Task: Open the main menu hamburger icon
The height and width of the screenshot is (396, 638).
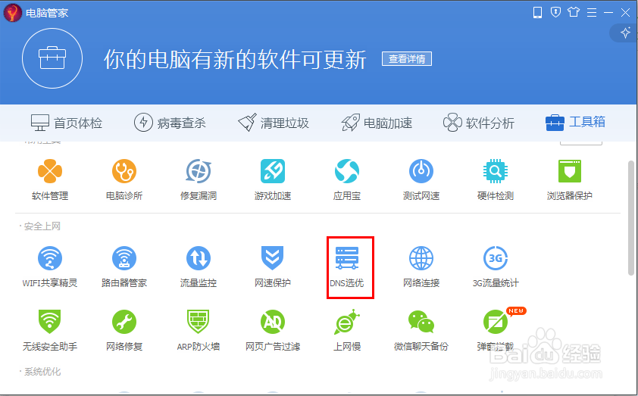Action: pyautogui.click(x=592, y=13)
